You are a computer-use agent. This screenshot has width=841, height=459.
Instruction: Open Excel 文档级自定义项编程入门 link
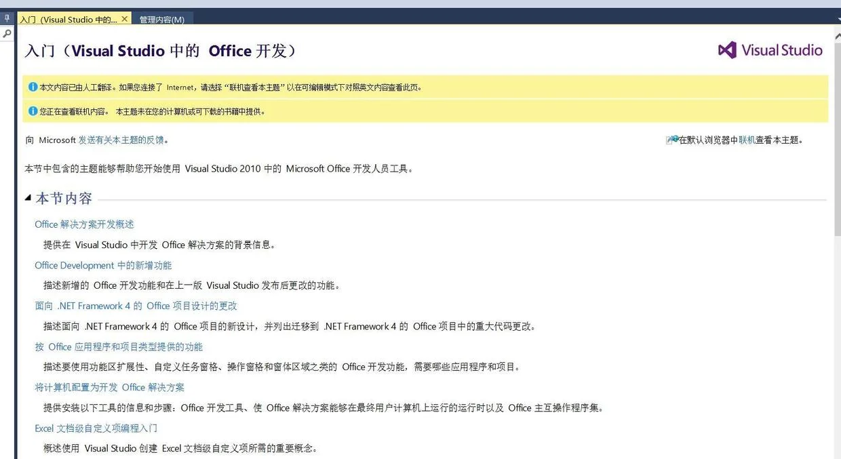(96, 428)
